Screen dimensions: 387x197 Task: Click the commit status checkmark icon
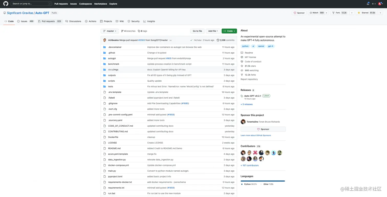pyautogui.click(x=191, y=40)
